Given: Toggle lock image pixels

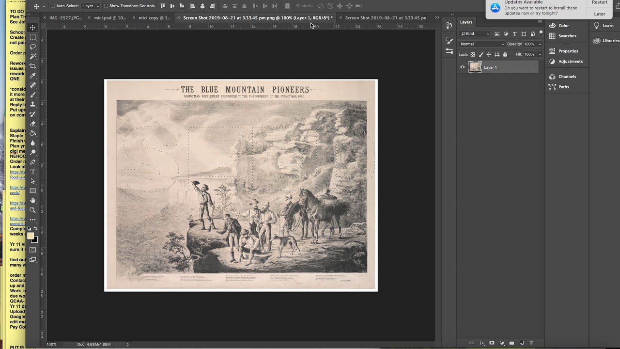Looking at the screenshot, I should pyautogui.click(x=481, y=54).
